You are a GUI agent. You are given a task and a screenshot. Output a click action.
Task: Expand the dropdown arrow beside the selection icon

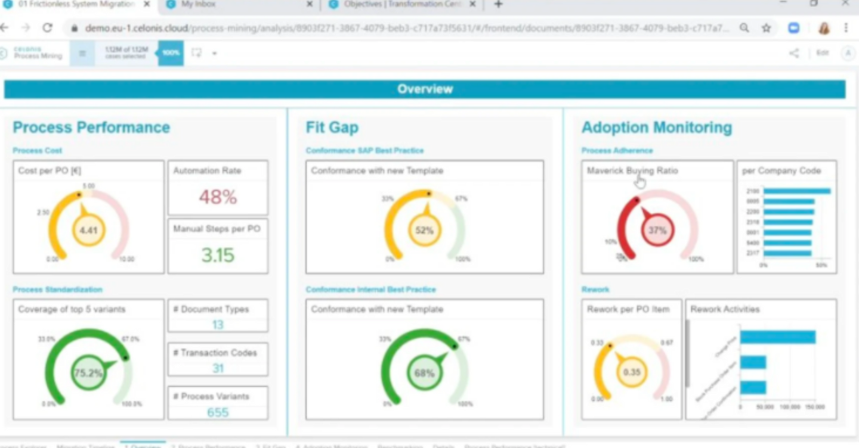point(214,53)
